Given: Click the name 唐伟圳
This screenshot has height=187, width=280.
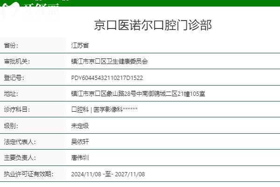Looking at the screenshot, I should [80, 158].
